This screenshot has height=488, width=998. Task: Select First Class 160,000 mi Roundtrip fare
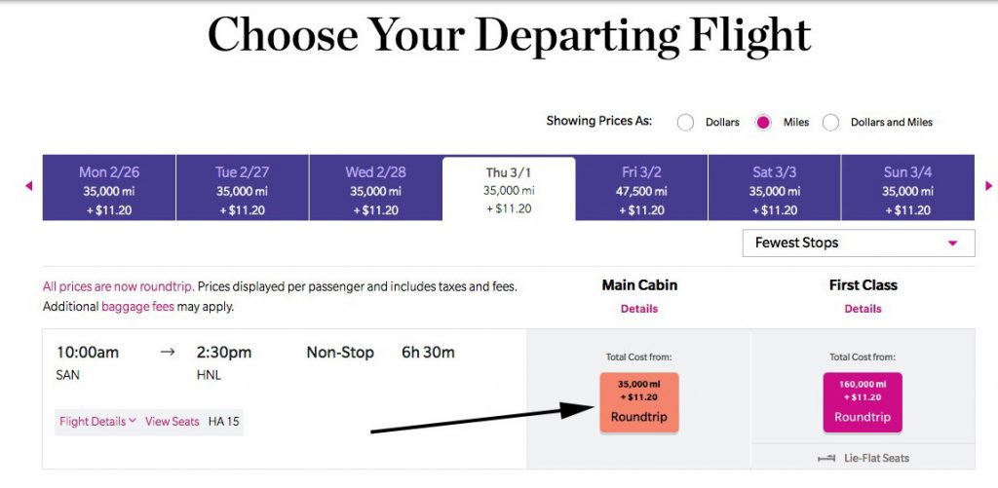(863, 402)
